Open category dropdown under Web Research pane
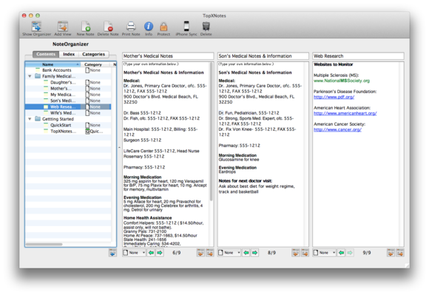The width and height of the screenshot is (429, 295). pos(324,253)
